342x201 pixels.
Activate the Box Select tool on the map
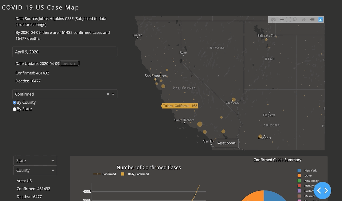click(288, 20)
